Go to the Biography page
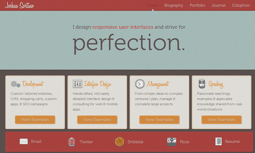This screenshot has height=153, width=255. point(174,5)
